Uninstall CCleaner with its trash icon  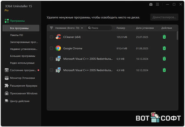[164, 37]
